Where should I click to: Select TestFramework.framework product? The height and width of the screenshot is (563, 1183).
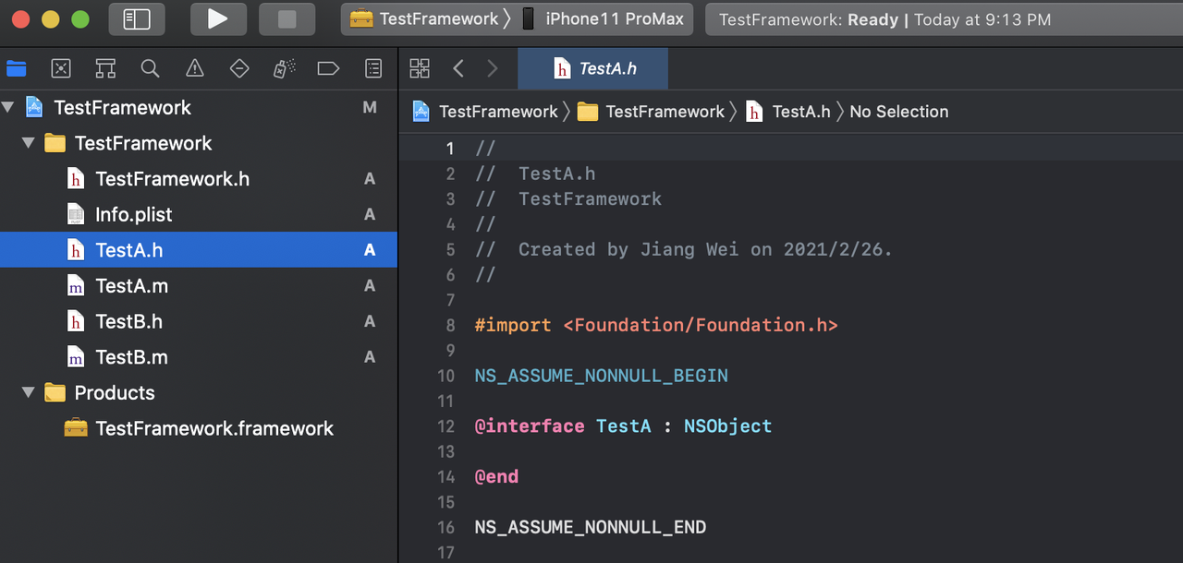[x=199, y=428]
